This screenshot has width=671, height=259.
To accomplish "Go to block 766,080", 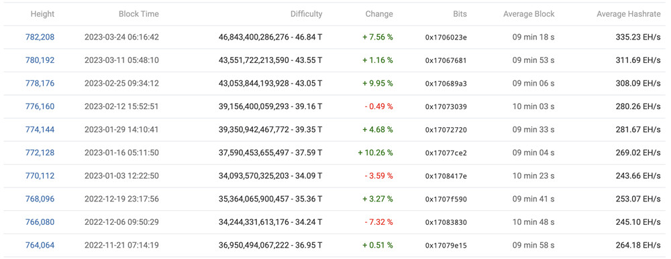I will (40, 222).
